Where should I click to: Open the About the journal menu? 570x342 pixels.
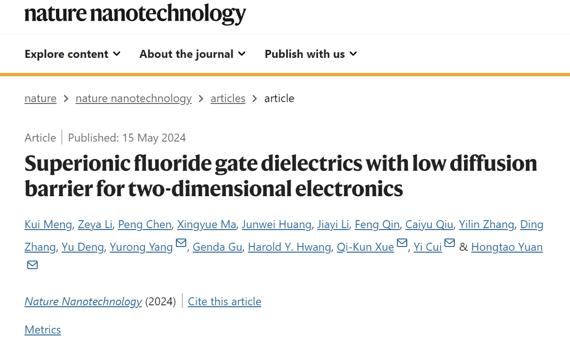tap(192, 54)
